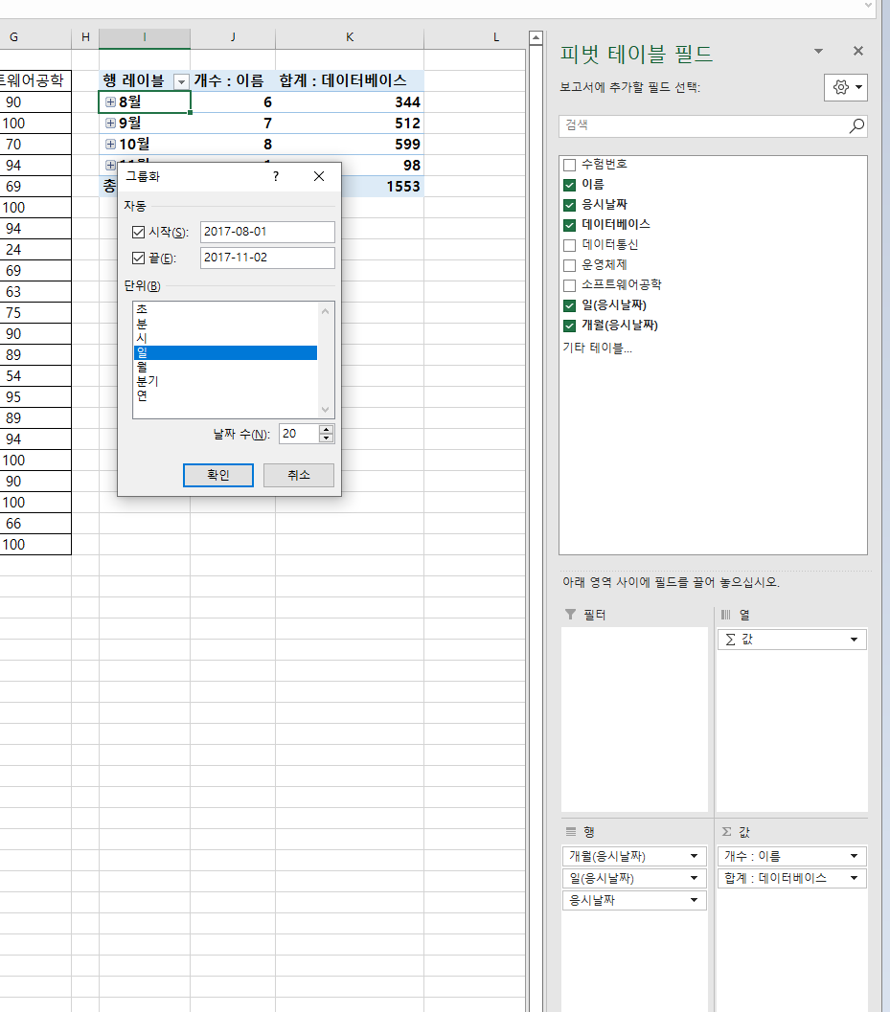Viewport: 890px width, 1012px height.
Task: Close the 피벗 테이블 필드 pane
Action: click(x=857, y=52)
